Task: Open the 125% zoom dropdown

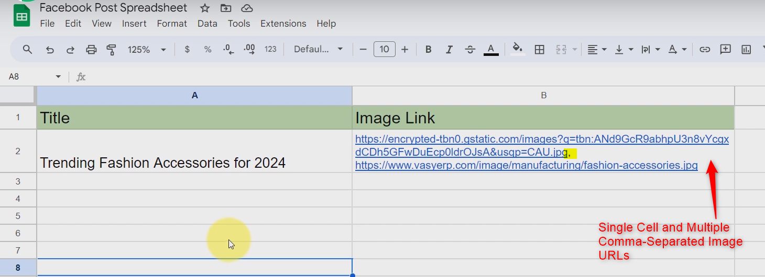Action: tap(147, 50)
